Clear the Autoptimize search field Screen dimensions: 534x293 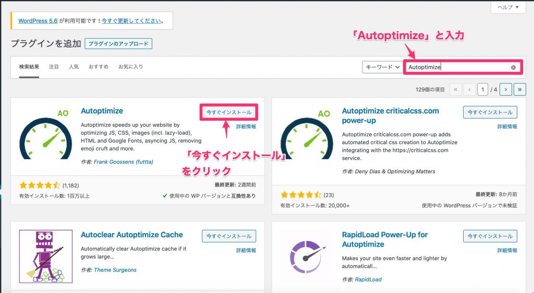tap(513, 67)
